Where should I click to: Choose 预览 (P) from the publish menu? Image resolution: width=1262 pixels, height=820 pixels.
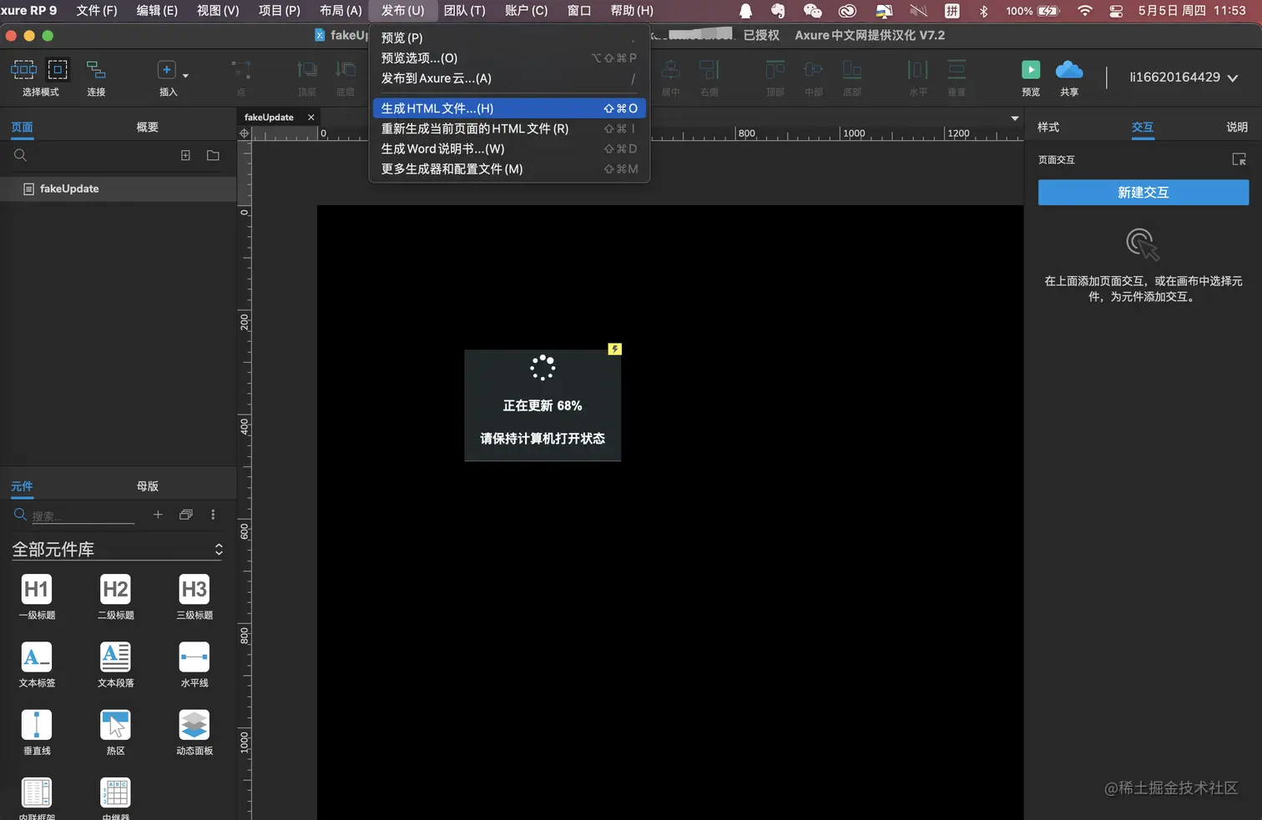(509, 38)
